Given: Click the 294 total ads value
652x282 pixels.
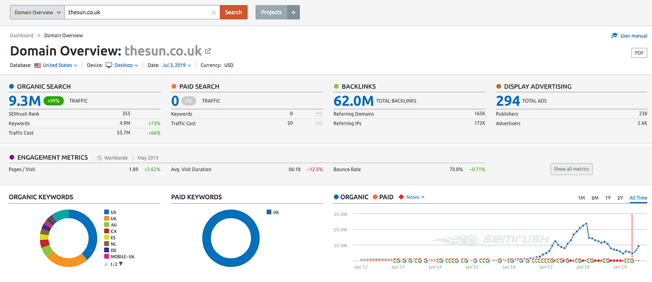Looking at the screenshot, I should click(x=508, y=101).
